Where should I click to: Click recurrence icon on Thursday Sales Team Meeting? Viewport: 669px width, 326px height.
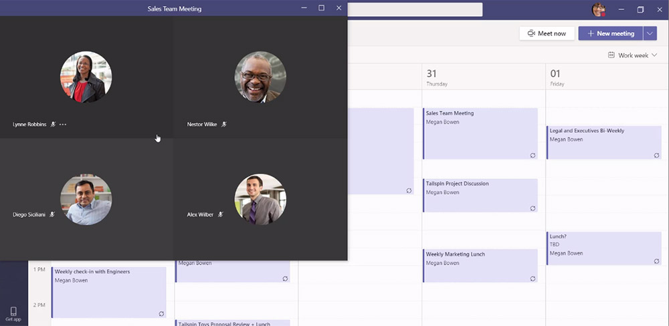pos(533,155)
